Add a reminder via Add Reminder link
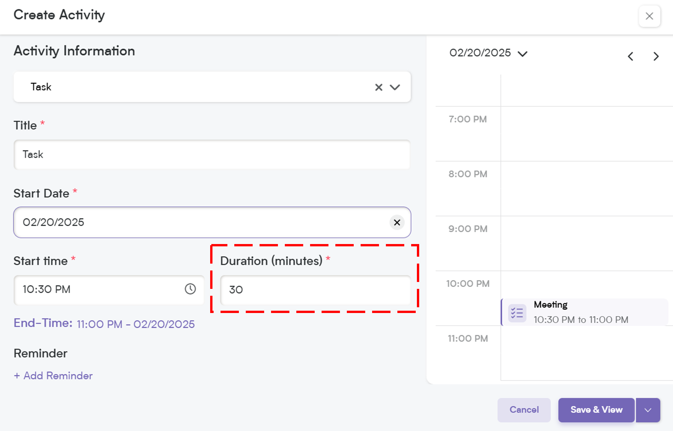 [x=53, y=375]
